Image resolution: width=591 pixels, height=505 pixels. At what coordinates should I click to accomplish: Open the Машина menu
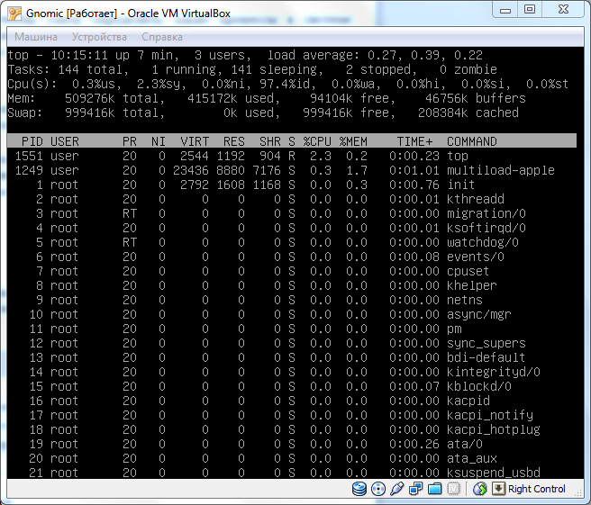36,37
